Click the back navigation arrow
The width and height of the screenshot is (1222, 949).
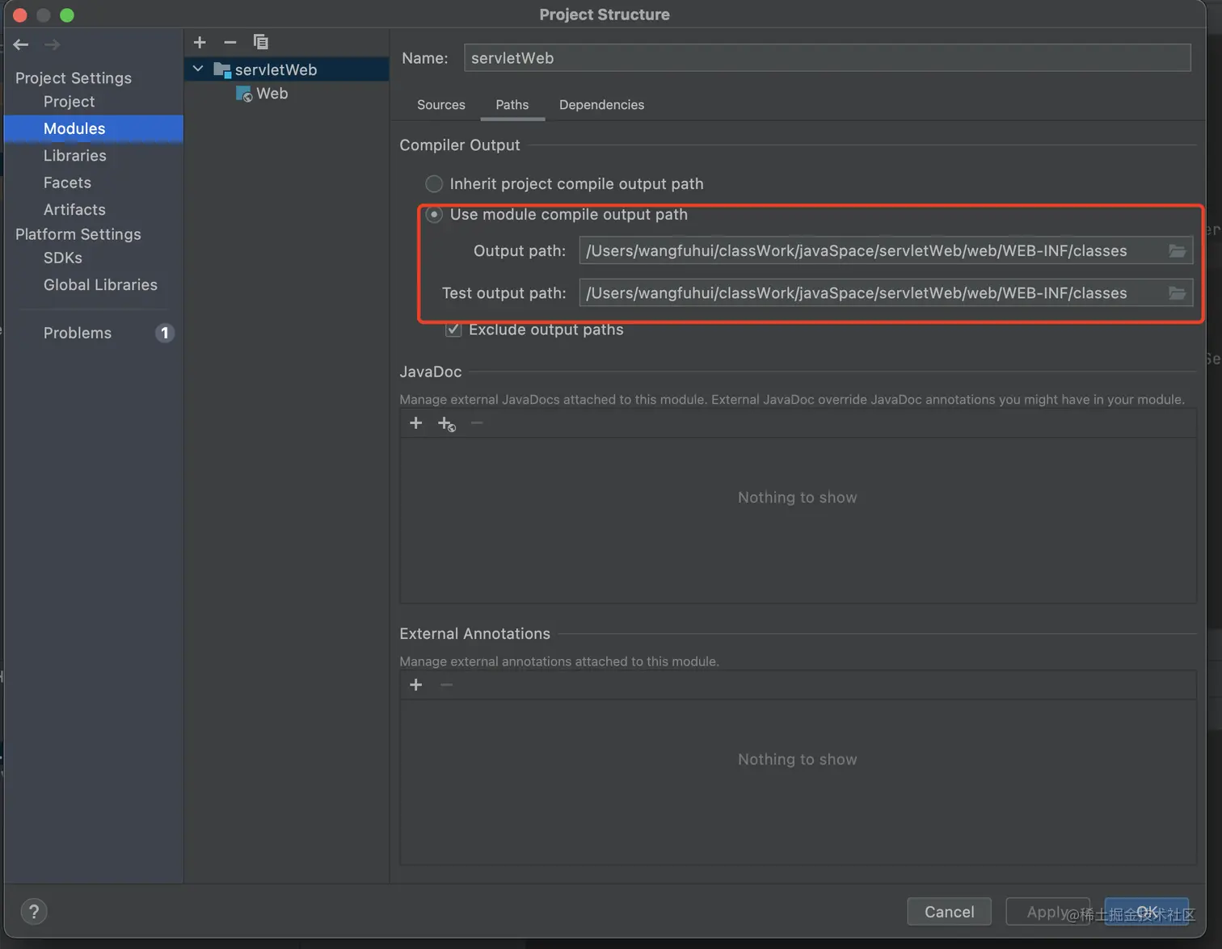(x=21, y=44)
